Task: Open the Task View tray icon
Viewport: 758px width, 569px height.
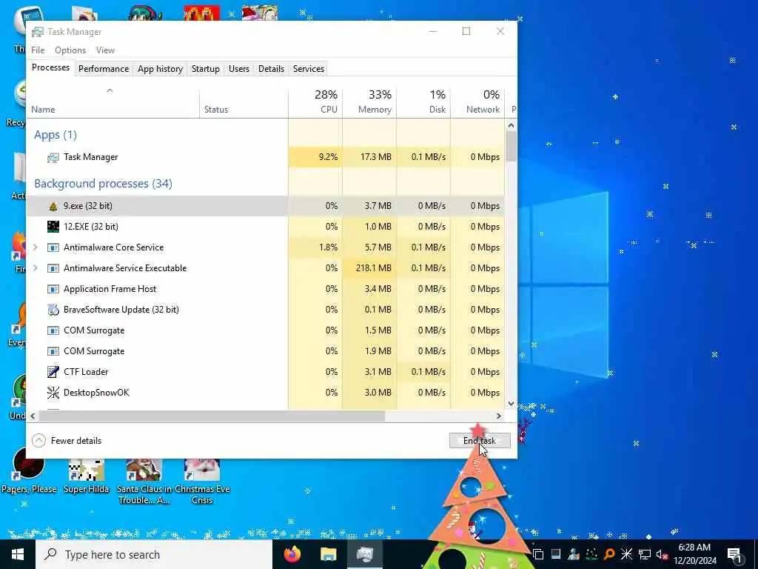Action: tap(538, 554)
